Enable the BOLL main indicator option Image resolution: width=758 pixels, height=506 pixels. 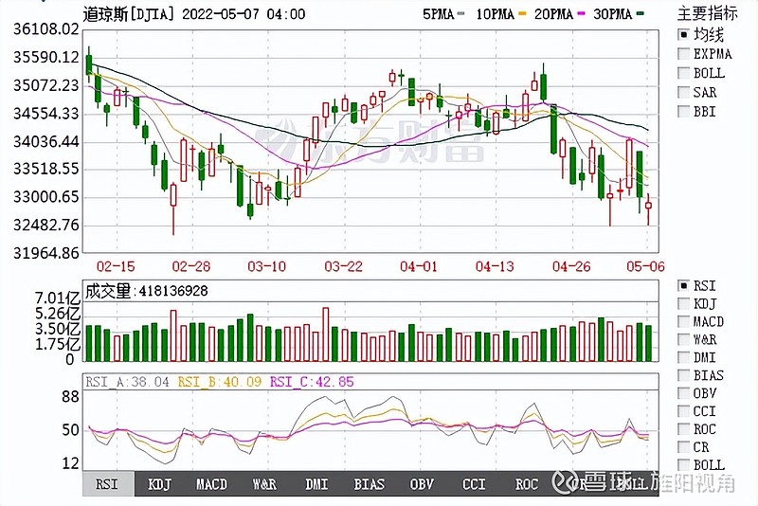point(683,73)
